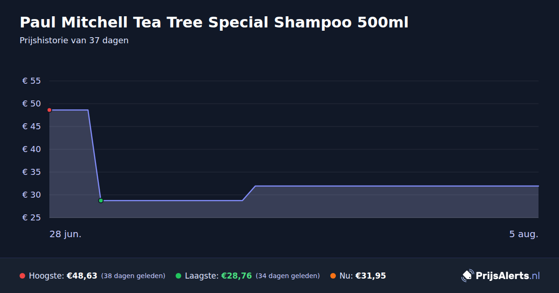Click the 5 aug. end date label

coord(524,234)
